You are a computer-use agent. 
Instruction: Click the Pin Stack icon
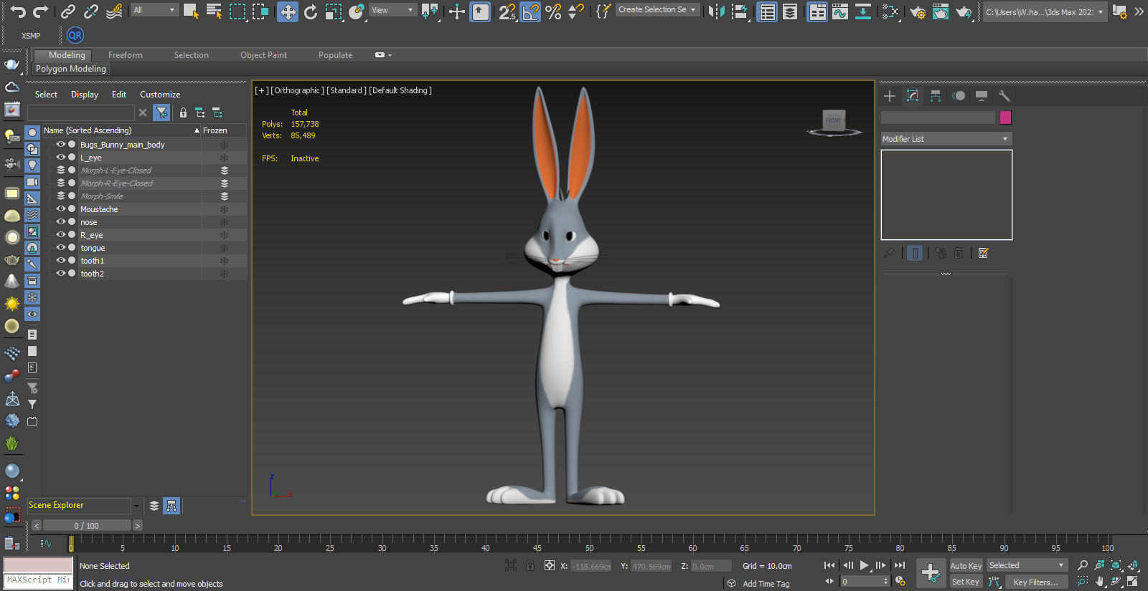pyautogui.click(x=889, y=253)
